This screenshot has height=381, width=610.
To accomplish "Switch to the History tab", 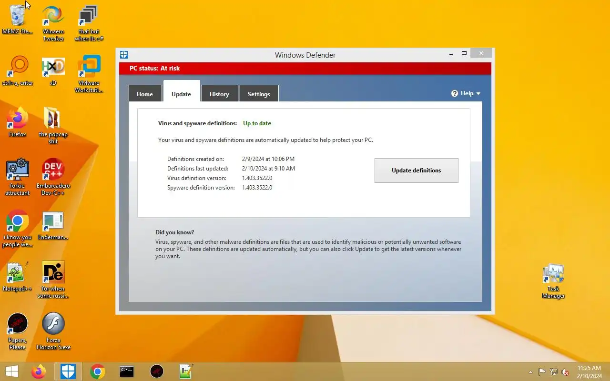I will [x=219, y=94].
